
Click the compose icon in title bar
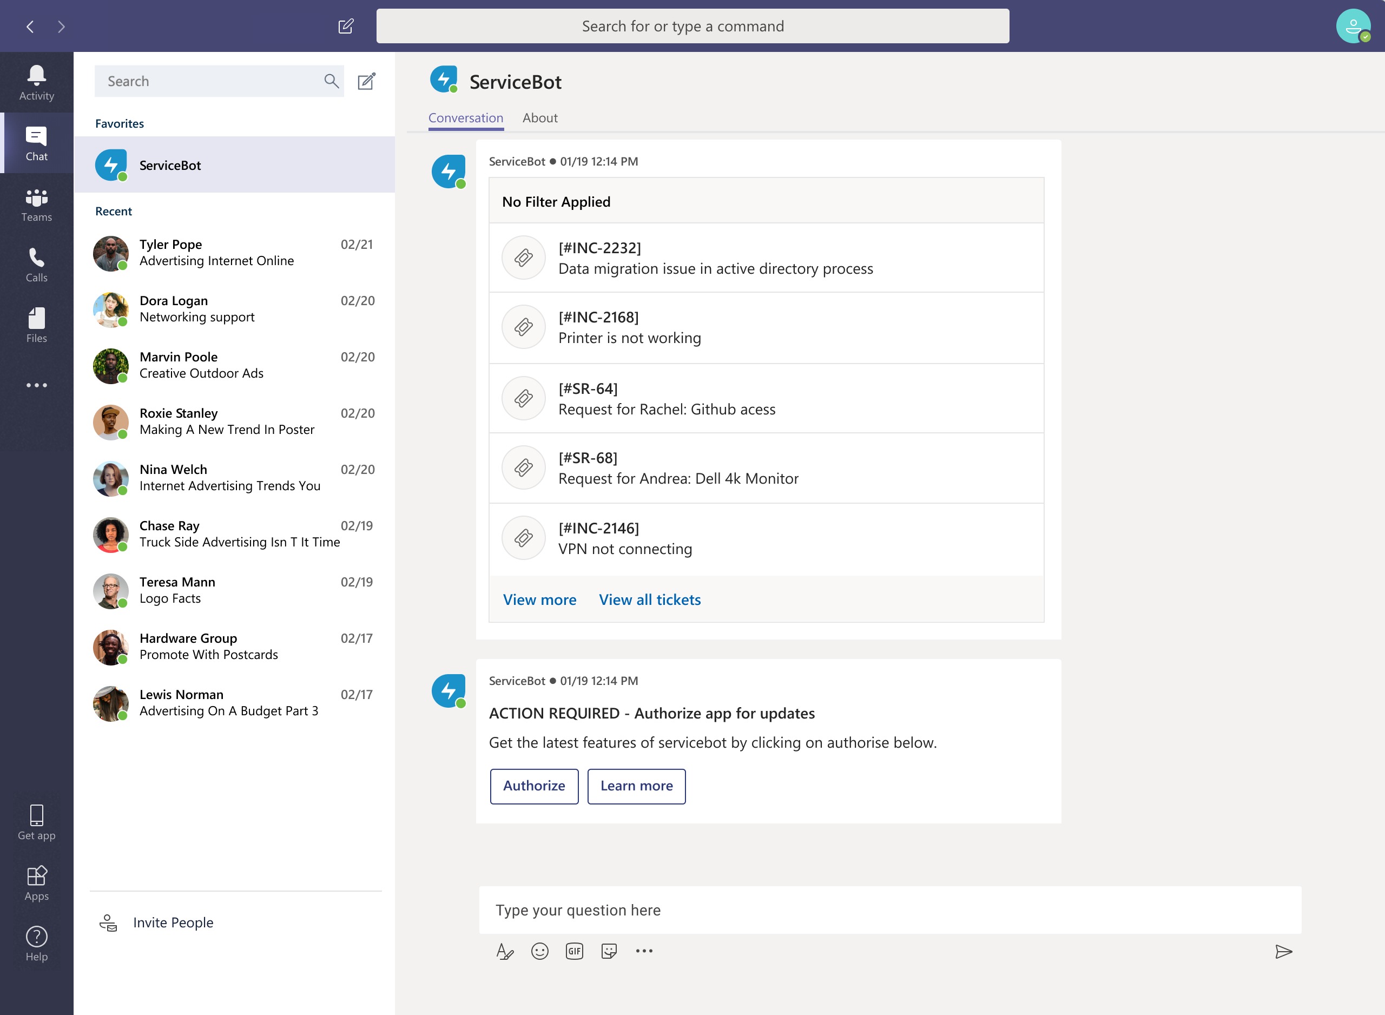click(x=346, y=26)
